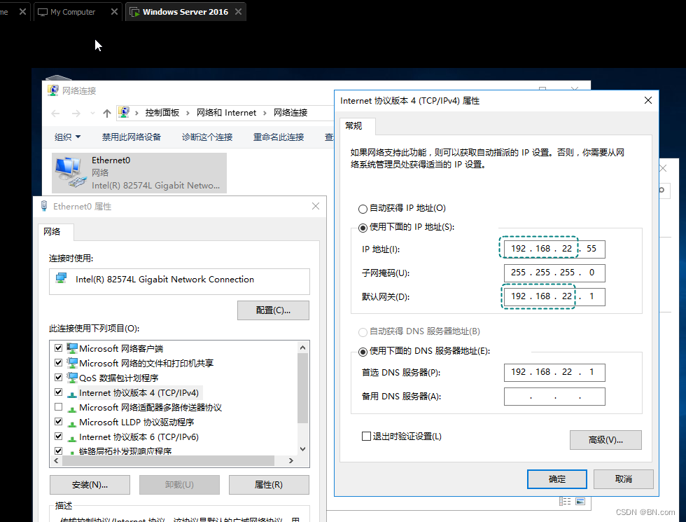Click the 默认网关 input field
Image resolution: width=686 pixels, height=522 pixels.
point(554,297)
